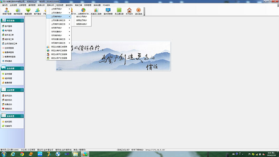Open the 员工通讯录 green icon

119,12
